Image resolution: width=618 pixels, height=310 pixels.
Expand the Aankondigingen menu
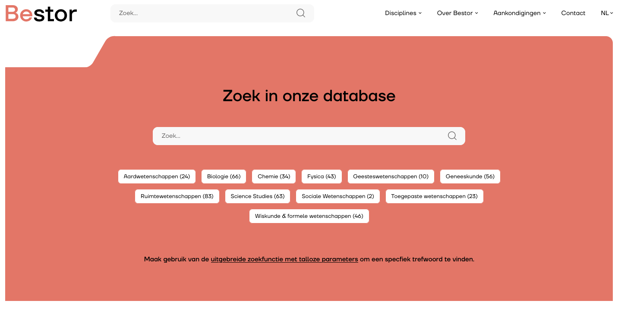coord(520,13)
